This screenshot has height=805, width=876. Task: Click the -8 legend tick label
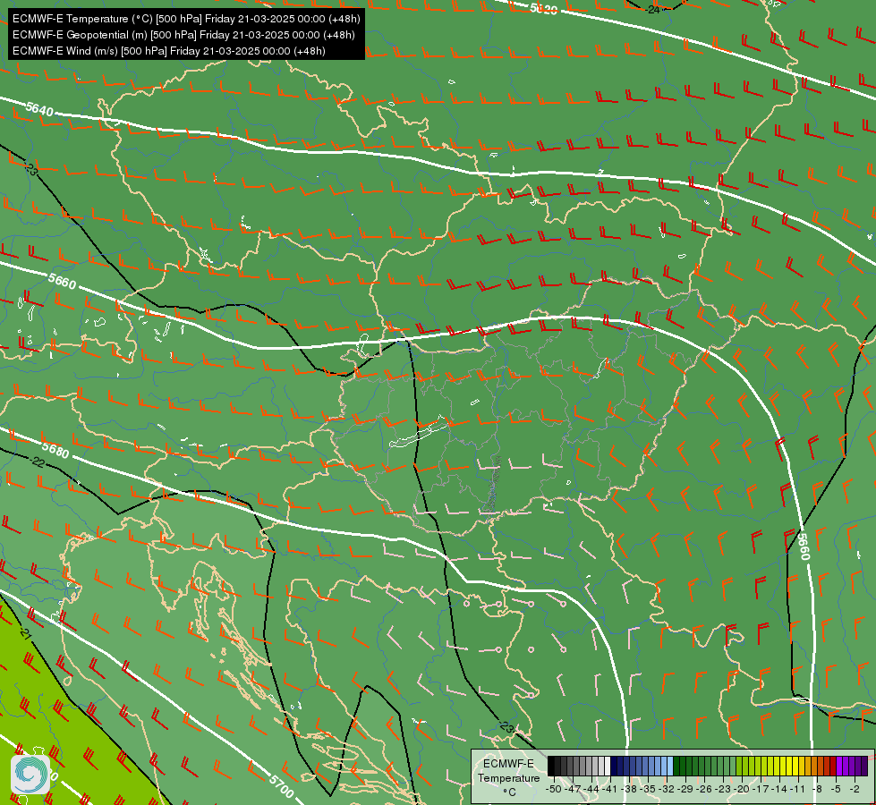coord(818,789)
